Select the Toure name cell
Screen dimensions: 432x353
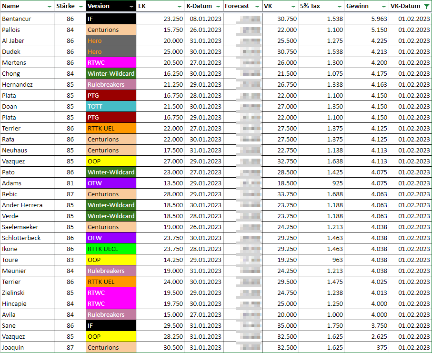[27, 260]
